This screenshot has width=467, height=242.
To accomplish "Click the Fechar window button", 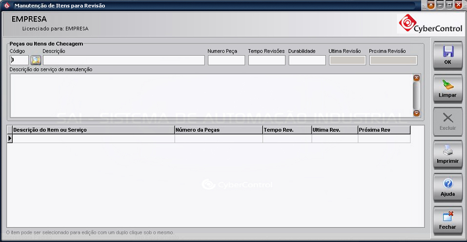I will (x=447, y=221).
